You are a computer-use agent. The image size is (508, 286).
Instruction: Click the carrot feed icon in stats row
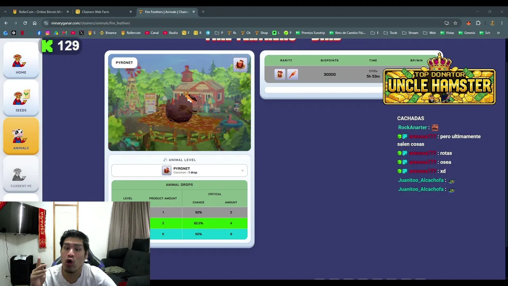(292, 74)
